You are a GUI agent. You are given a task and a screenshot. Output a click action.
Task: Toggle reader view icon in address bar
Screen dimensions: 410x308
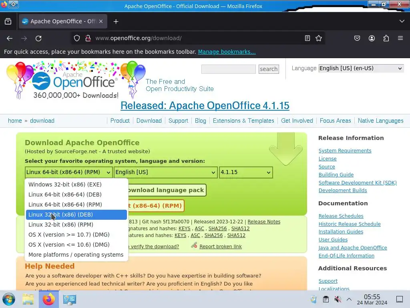pyautogui.click(x=307, y=38)
